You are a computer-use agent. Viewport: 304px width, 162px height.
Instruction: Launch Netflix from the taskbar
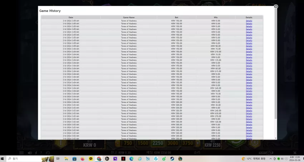tap(123, 159)
